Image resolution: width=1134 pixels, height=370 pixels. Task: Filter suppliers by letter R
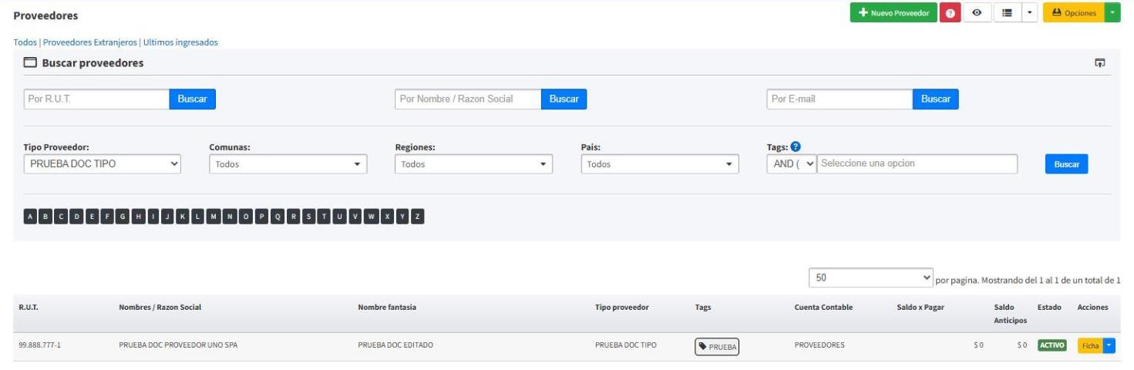click(x=294, y=217)
